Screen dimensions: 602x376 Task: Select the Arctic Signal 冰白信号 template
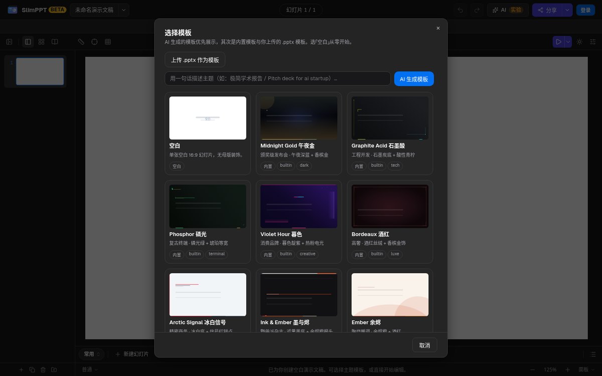click(208, 301)
